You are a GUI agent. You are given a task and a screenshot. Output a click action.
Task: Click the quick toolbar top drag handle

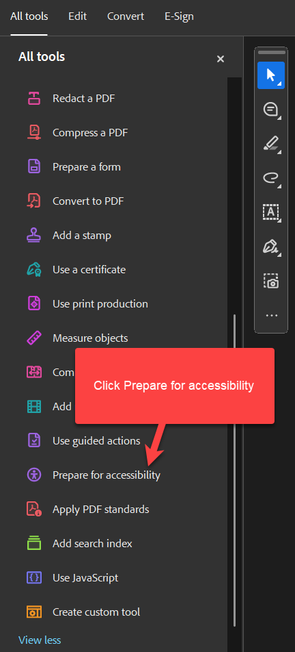tap(271, 52)
